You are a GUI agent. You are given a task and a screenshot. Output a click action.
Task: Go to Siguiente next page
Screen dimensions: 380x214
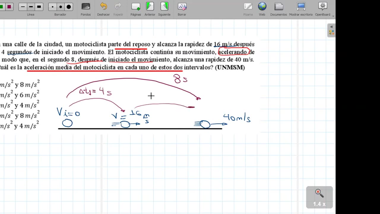point(164,7)
